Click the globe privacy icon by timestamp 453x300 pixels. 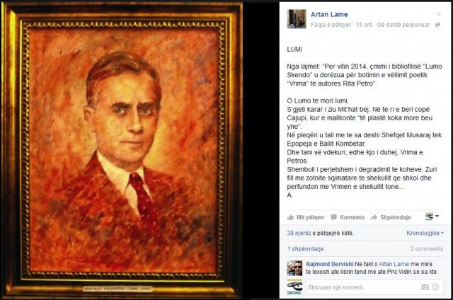(437, 25)
